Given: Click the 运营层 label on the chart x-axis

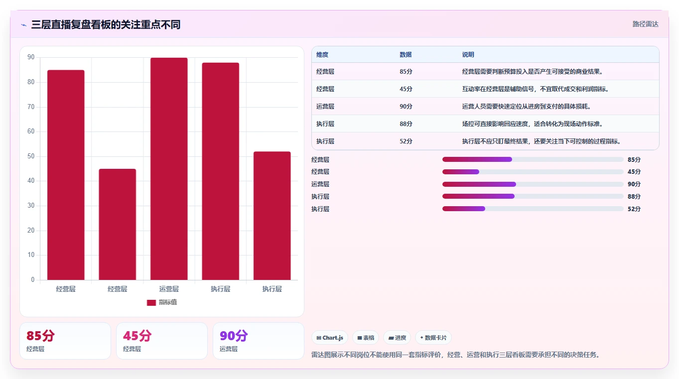Looking at the screenshot, I should pyautogui.click(x=169, y=289).
